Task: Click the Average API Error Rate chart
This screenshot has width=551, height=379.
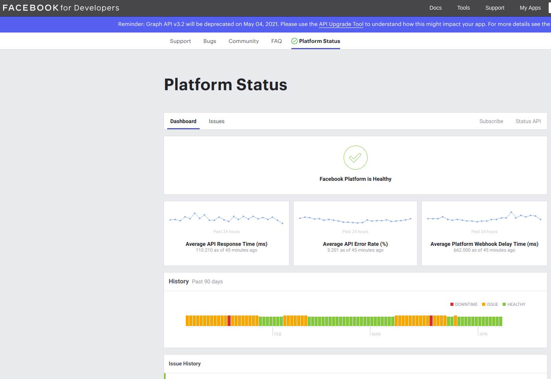Action: tap(355, 220)
